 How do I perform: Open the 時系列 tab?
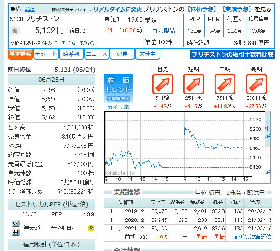point(71,54)
